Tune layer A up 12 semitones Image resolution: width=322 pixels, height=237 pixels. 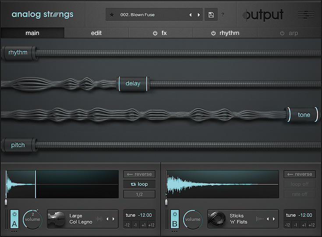(151, 225)
